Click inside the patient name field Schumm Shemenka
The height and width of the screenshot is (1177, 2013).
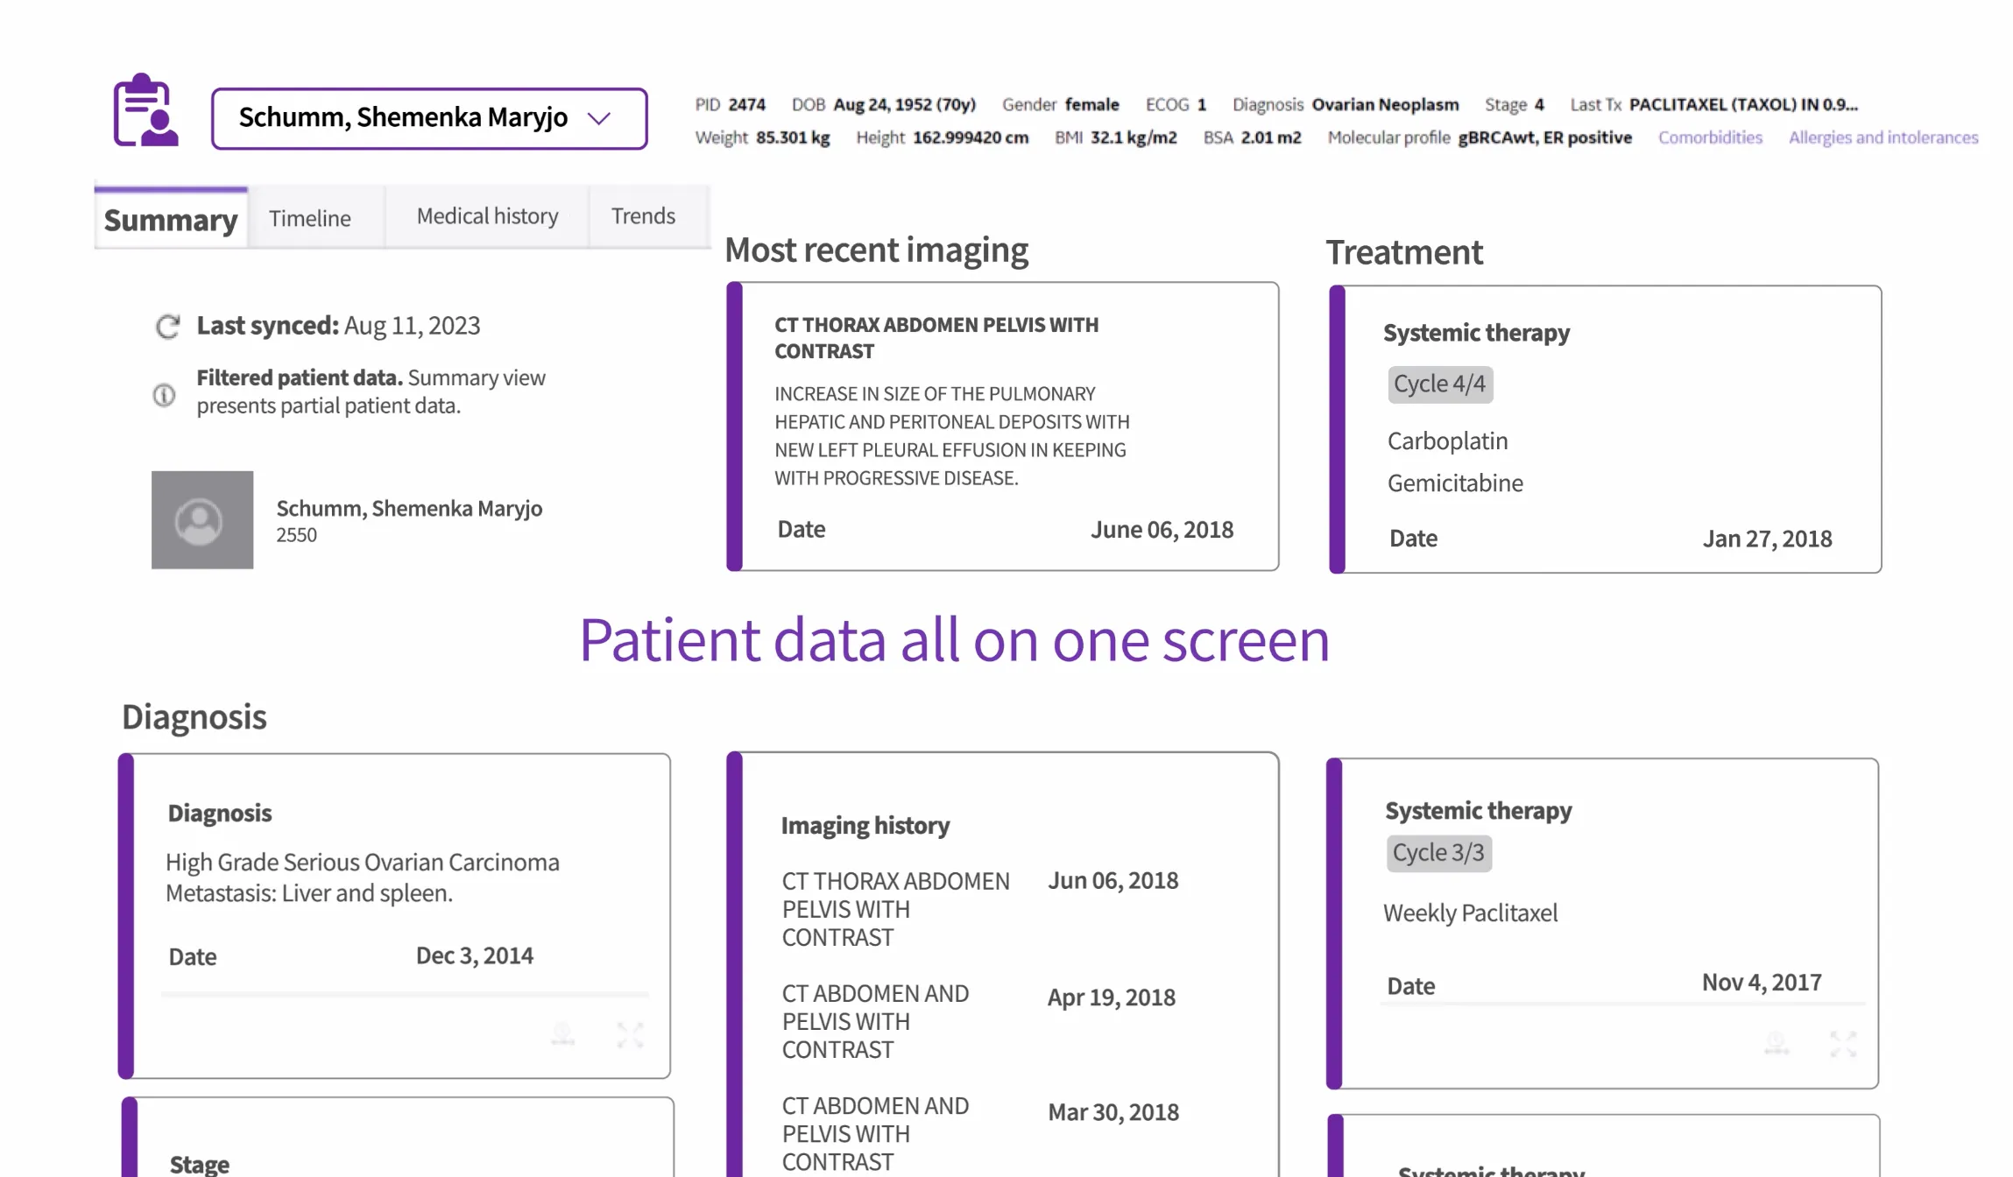pos(403,117)
